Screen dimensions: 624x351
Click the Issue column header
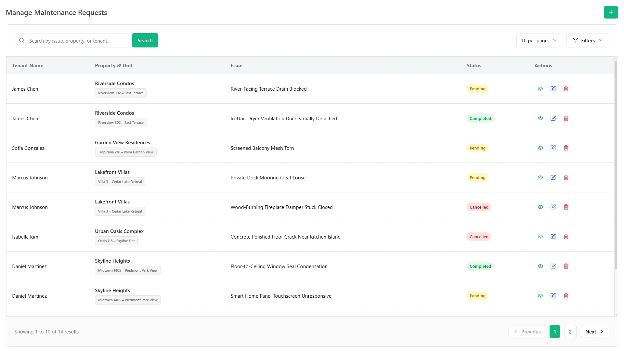(x=237, y=66)
